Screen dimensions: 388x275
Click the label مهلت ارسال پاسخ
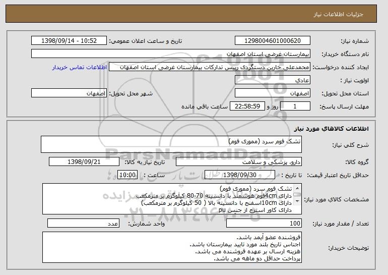[x=345, y=106]
